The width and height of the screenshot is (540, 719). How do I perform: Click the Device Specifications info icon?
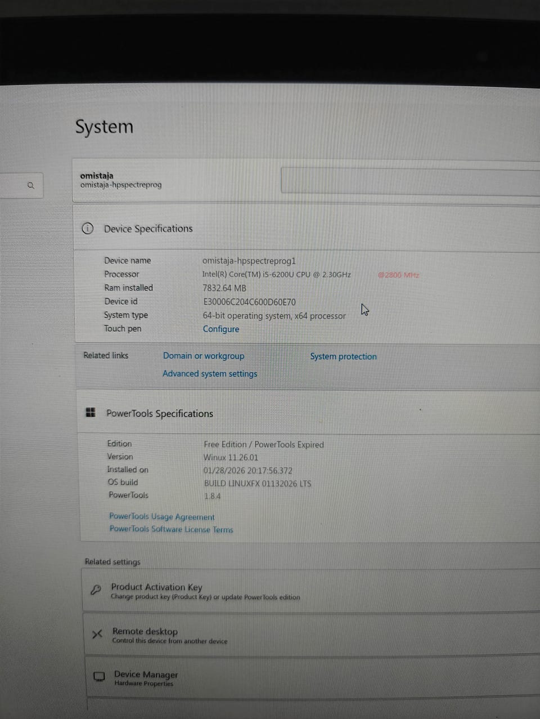pyautogui.click(x=88, y=229)
